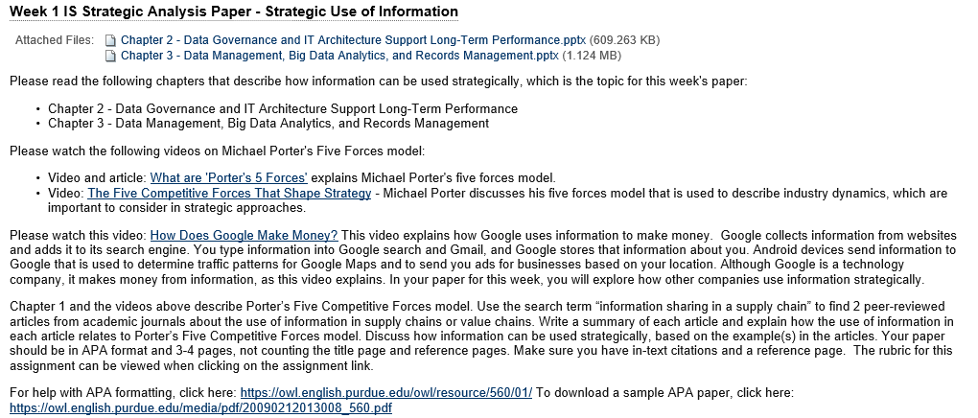Watch the How Does Google Make Money? video
978x418 pixels.
point(244,235)
